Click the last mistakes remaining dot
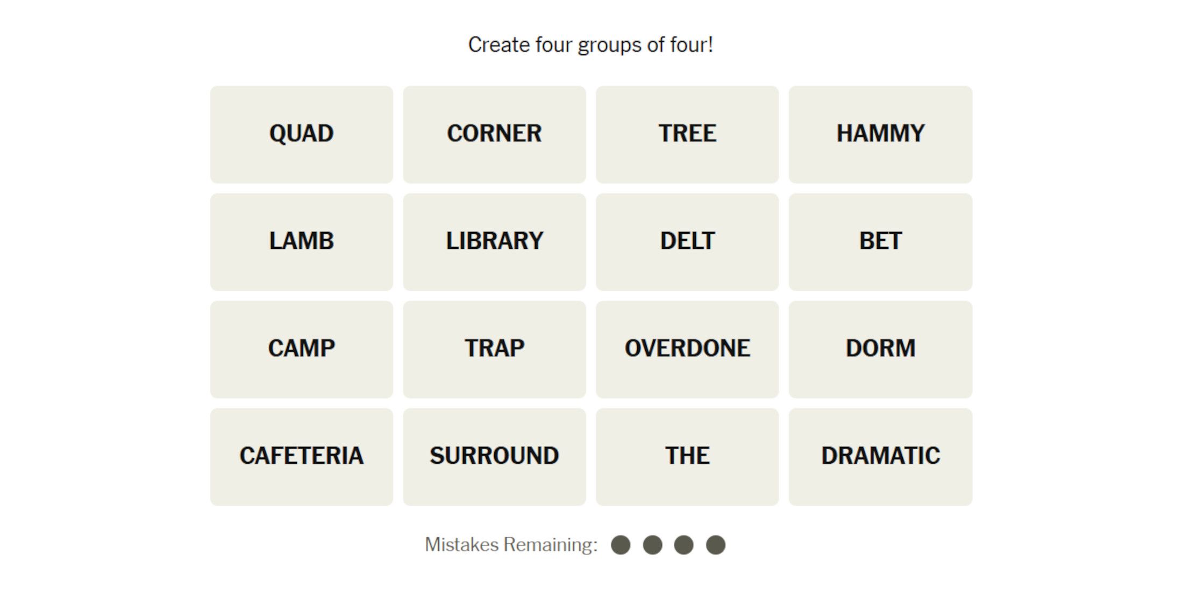This screenshot has height=591, width=1183. click(x=716, y=545)
